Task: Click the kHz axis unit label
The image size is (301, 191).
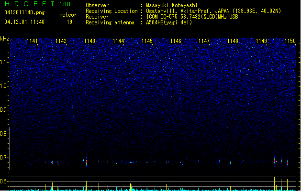Action: click(x=4, y=39)
